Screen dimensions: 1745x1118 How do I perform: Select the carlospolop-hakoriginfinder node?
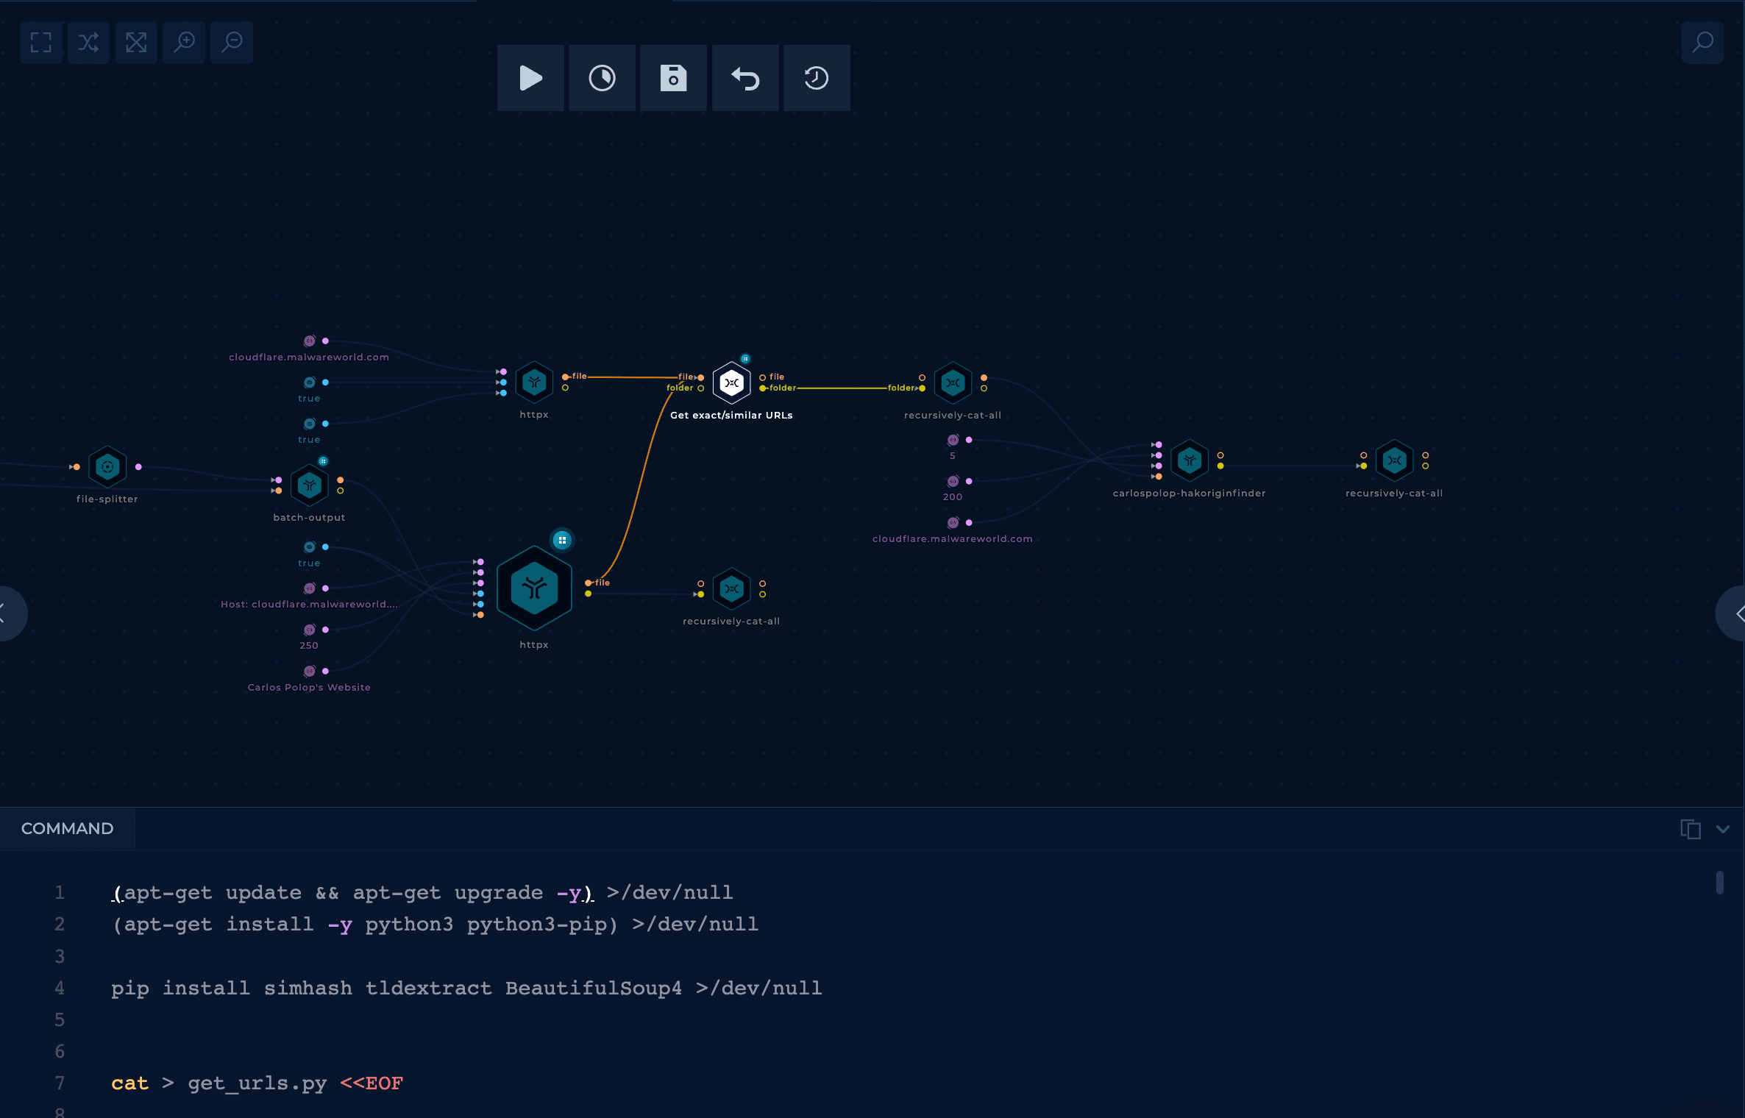[x=1190, y=461]
